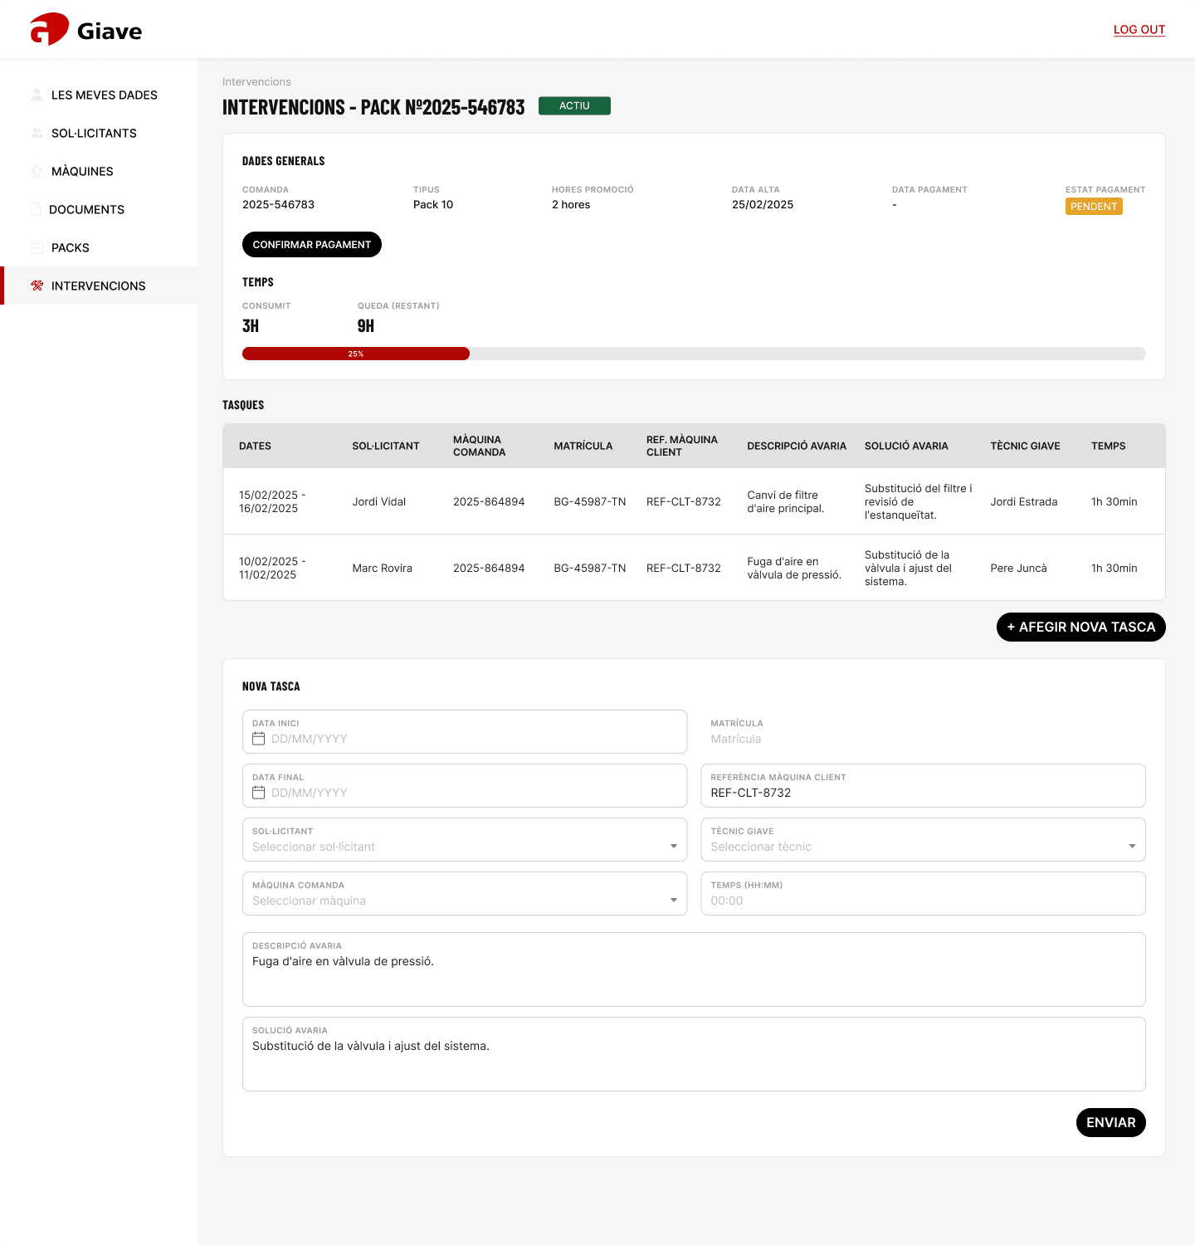Open the Les Meves Dades section

click(x=99, y=95)
